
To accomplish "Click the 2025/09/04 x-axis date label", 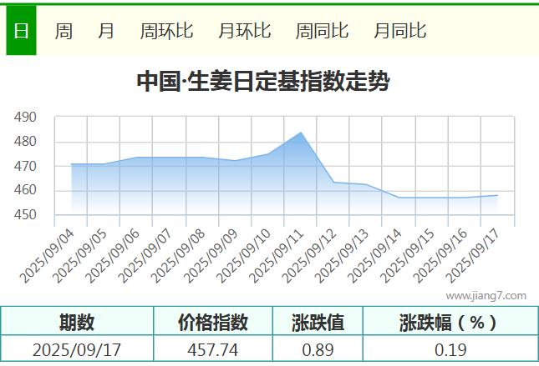I will tap(47, 256).
